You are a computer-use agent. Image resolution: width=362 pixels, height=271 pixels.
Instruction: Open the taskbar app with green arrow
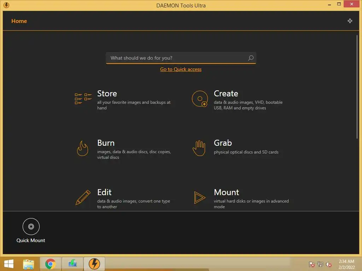[x=72, y=264]
